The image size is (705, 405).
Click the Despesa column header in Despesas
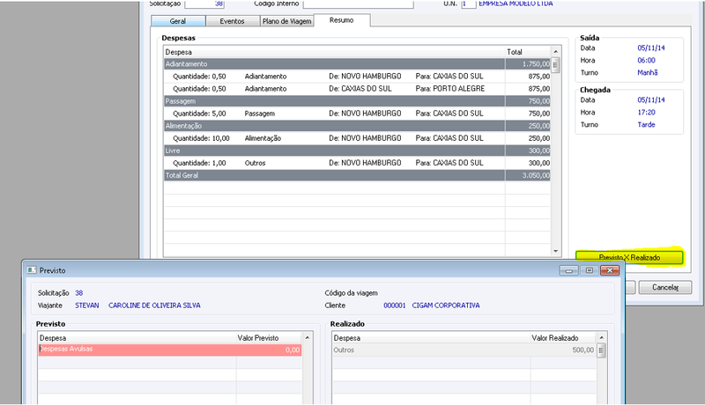coord(335,52)
